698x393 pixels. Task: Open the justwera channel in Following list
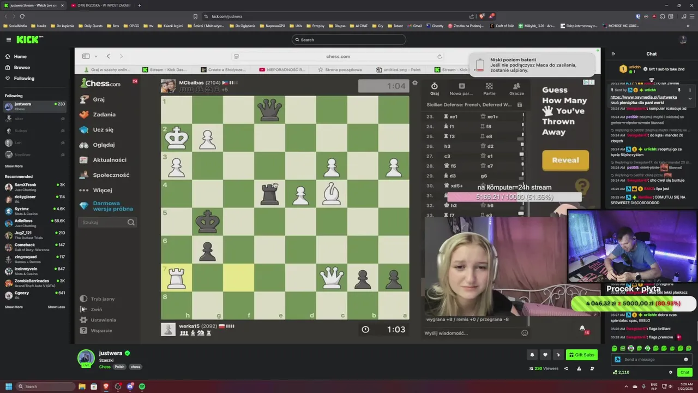point(34,106)
